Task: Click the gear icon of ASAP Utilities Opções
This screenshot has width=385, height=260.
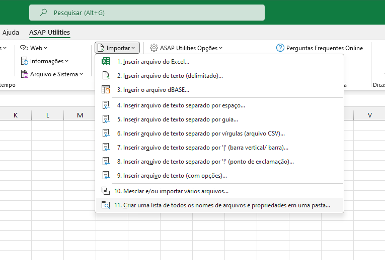Action: point(154,48)
